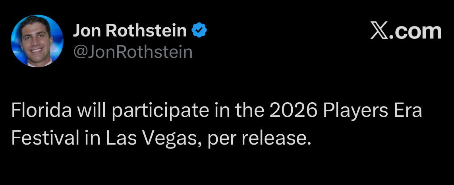This screenshot has width=454, height=185.
Task: Click the blue verified checkmark badge
Action: click(199, 30)
